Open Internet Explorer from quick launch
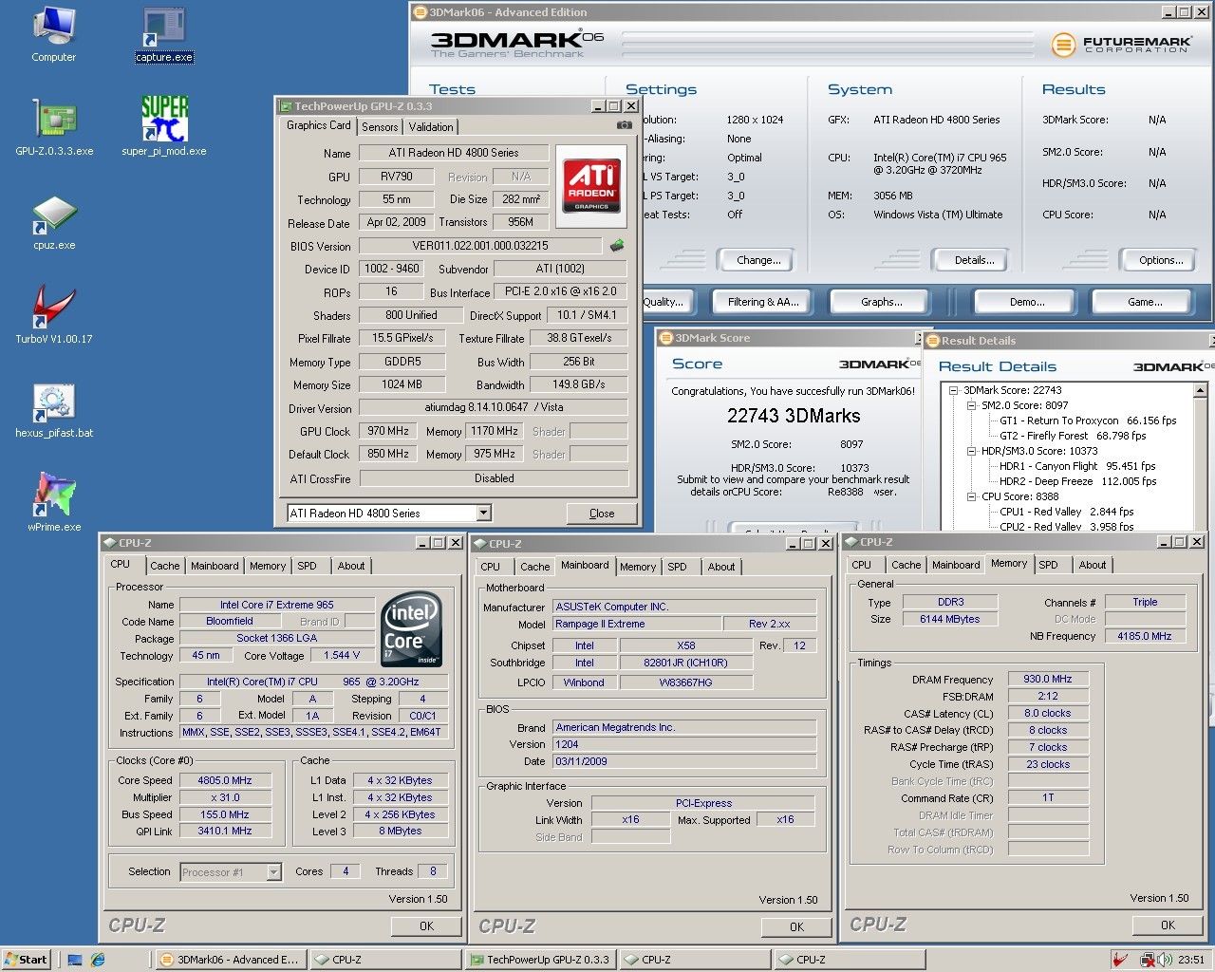Screen dimensions: 1215x972 pos(97,960)
